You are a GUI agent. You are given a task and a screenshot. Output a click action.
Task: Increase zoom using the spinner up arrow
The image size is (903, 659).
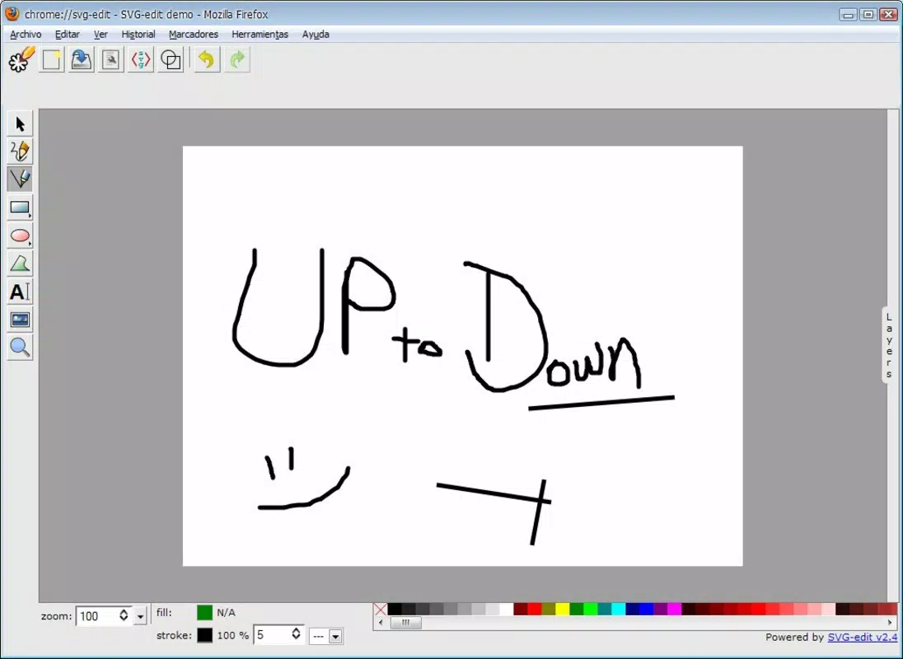click(124, 612)
